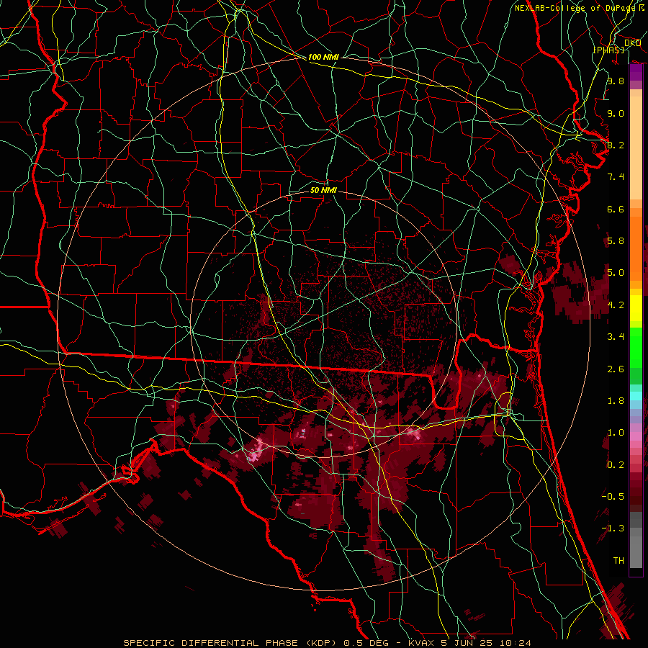Image resolution: width=648 pixels, height=648 pixels.
Task: Click the 50 NMI range ring label
Action: click(x=323, y=190)
